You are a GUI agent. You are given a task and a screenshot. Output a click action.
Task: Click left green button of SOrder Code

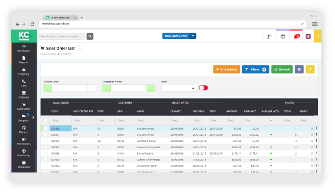[x=47, y=88]
